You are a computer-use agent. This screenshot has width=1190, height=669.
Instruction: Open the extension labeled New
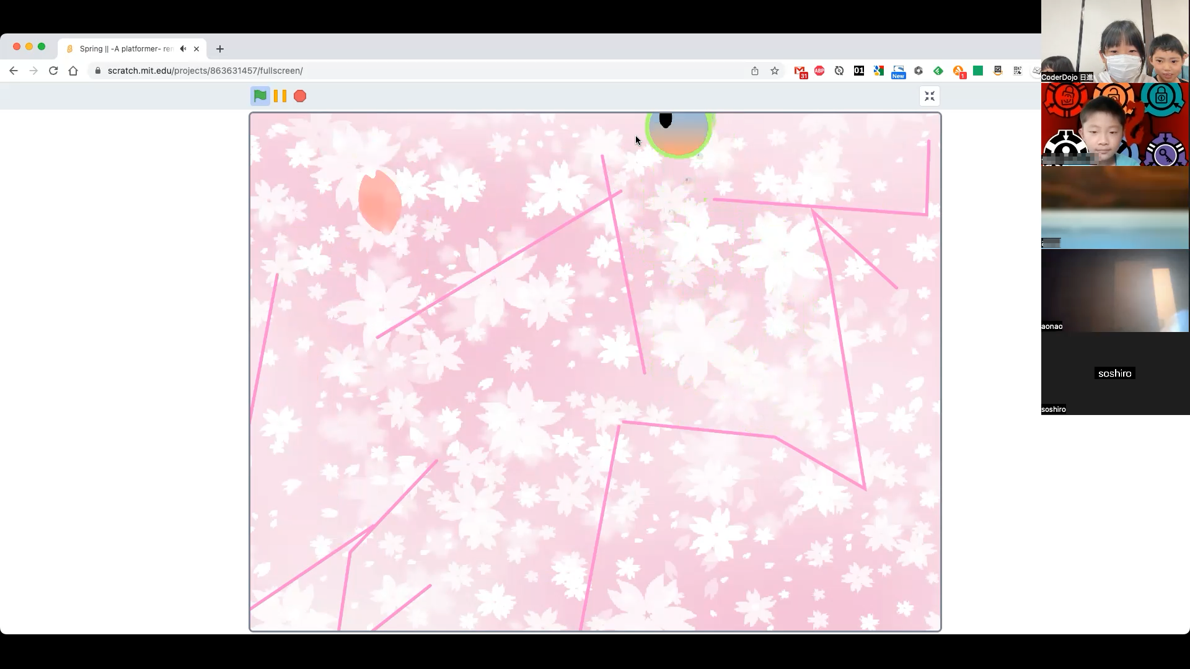click(899, 72)
